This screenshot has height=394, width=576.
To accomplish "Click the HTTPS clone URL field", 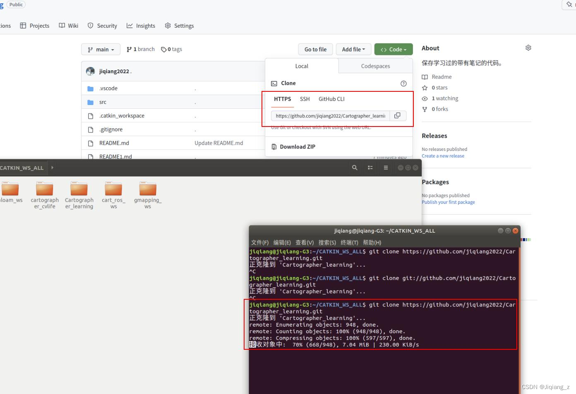I will pos(330,116).
